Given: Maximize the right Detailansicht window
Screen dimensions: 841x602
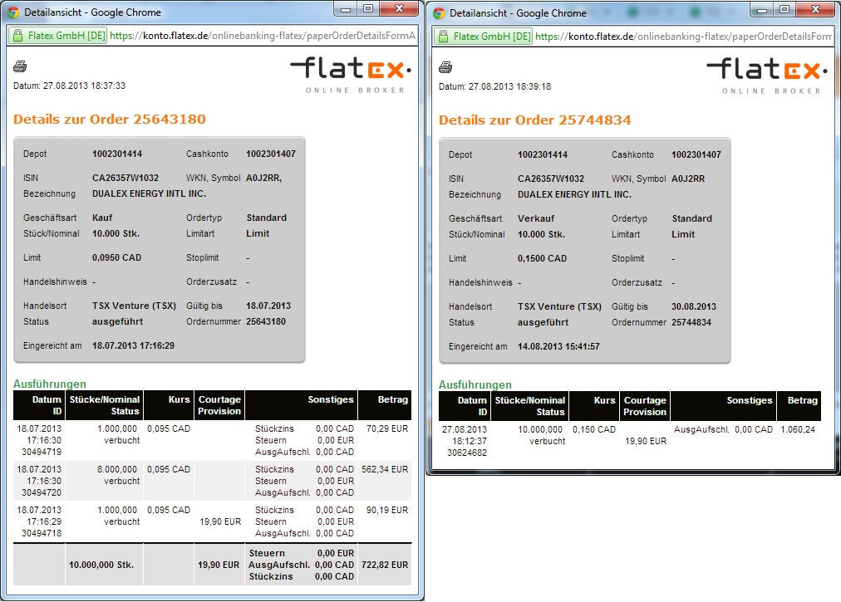Looking at the screenshot, I should tap(784, 10).
